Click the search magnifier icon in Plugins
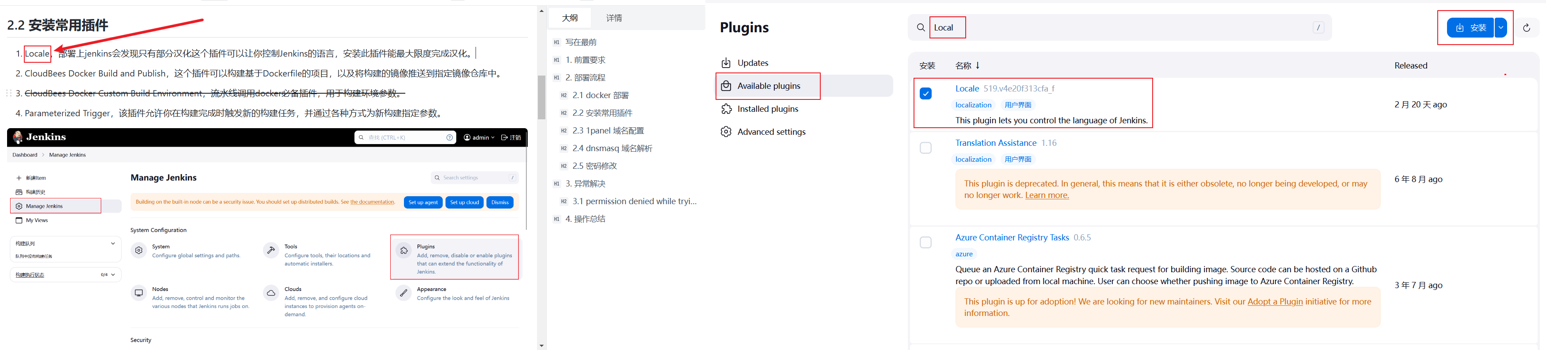 921,27
